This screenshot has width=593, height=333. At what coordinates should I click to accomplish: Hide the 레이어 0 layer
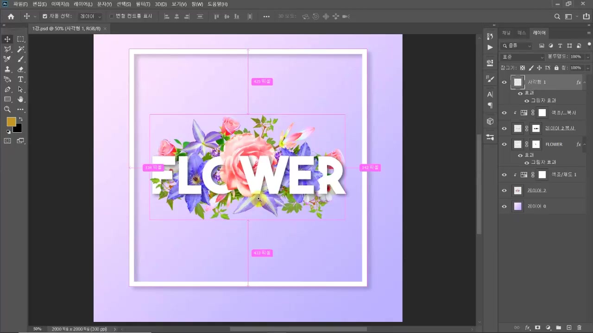(505, 206)
